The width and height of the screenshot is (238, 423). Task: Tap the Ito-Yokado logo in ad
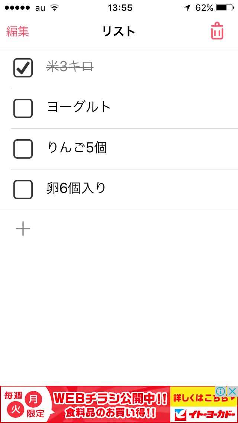(204, 414)
